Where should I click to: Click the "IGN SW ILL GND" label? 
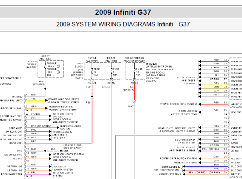point(13,155)
